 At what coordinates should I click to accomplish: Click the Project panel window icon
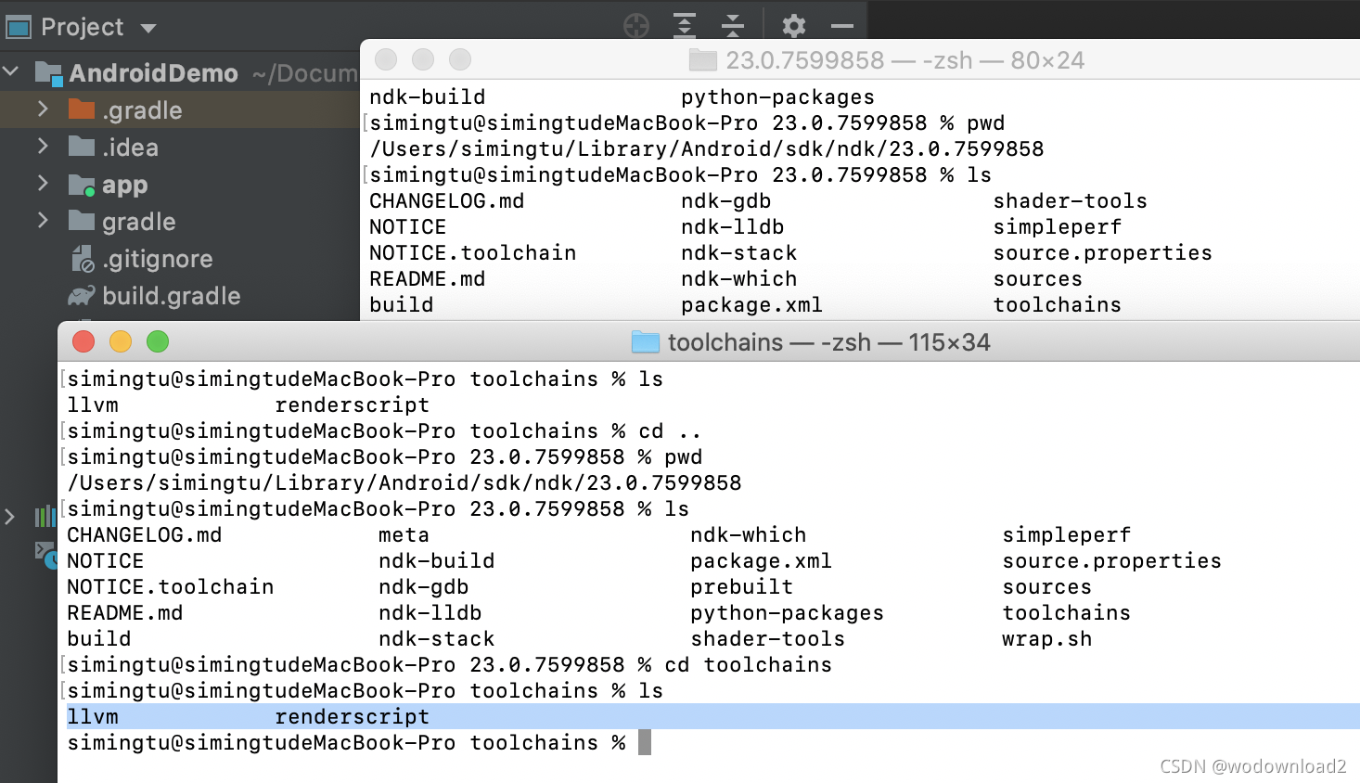[19, 27]
